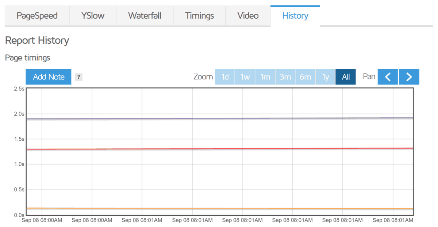438x227 pixels.
Task: Pan the chart right
Action: coord(409,77)
